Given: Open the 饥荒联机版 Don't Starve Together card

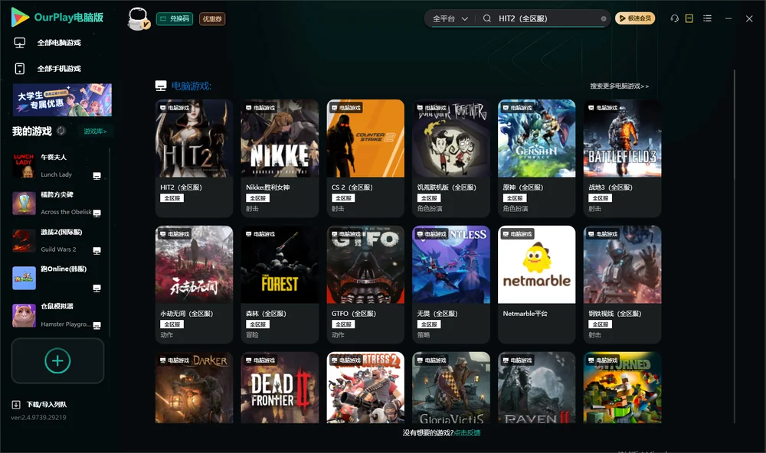Looking at the screenshot, I should 451,158.
